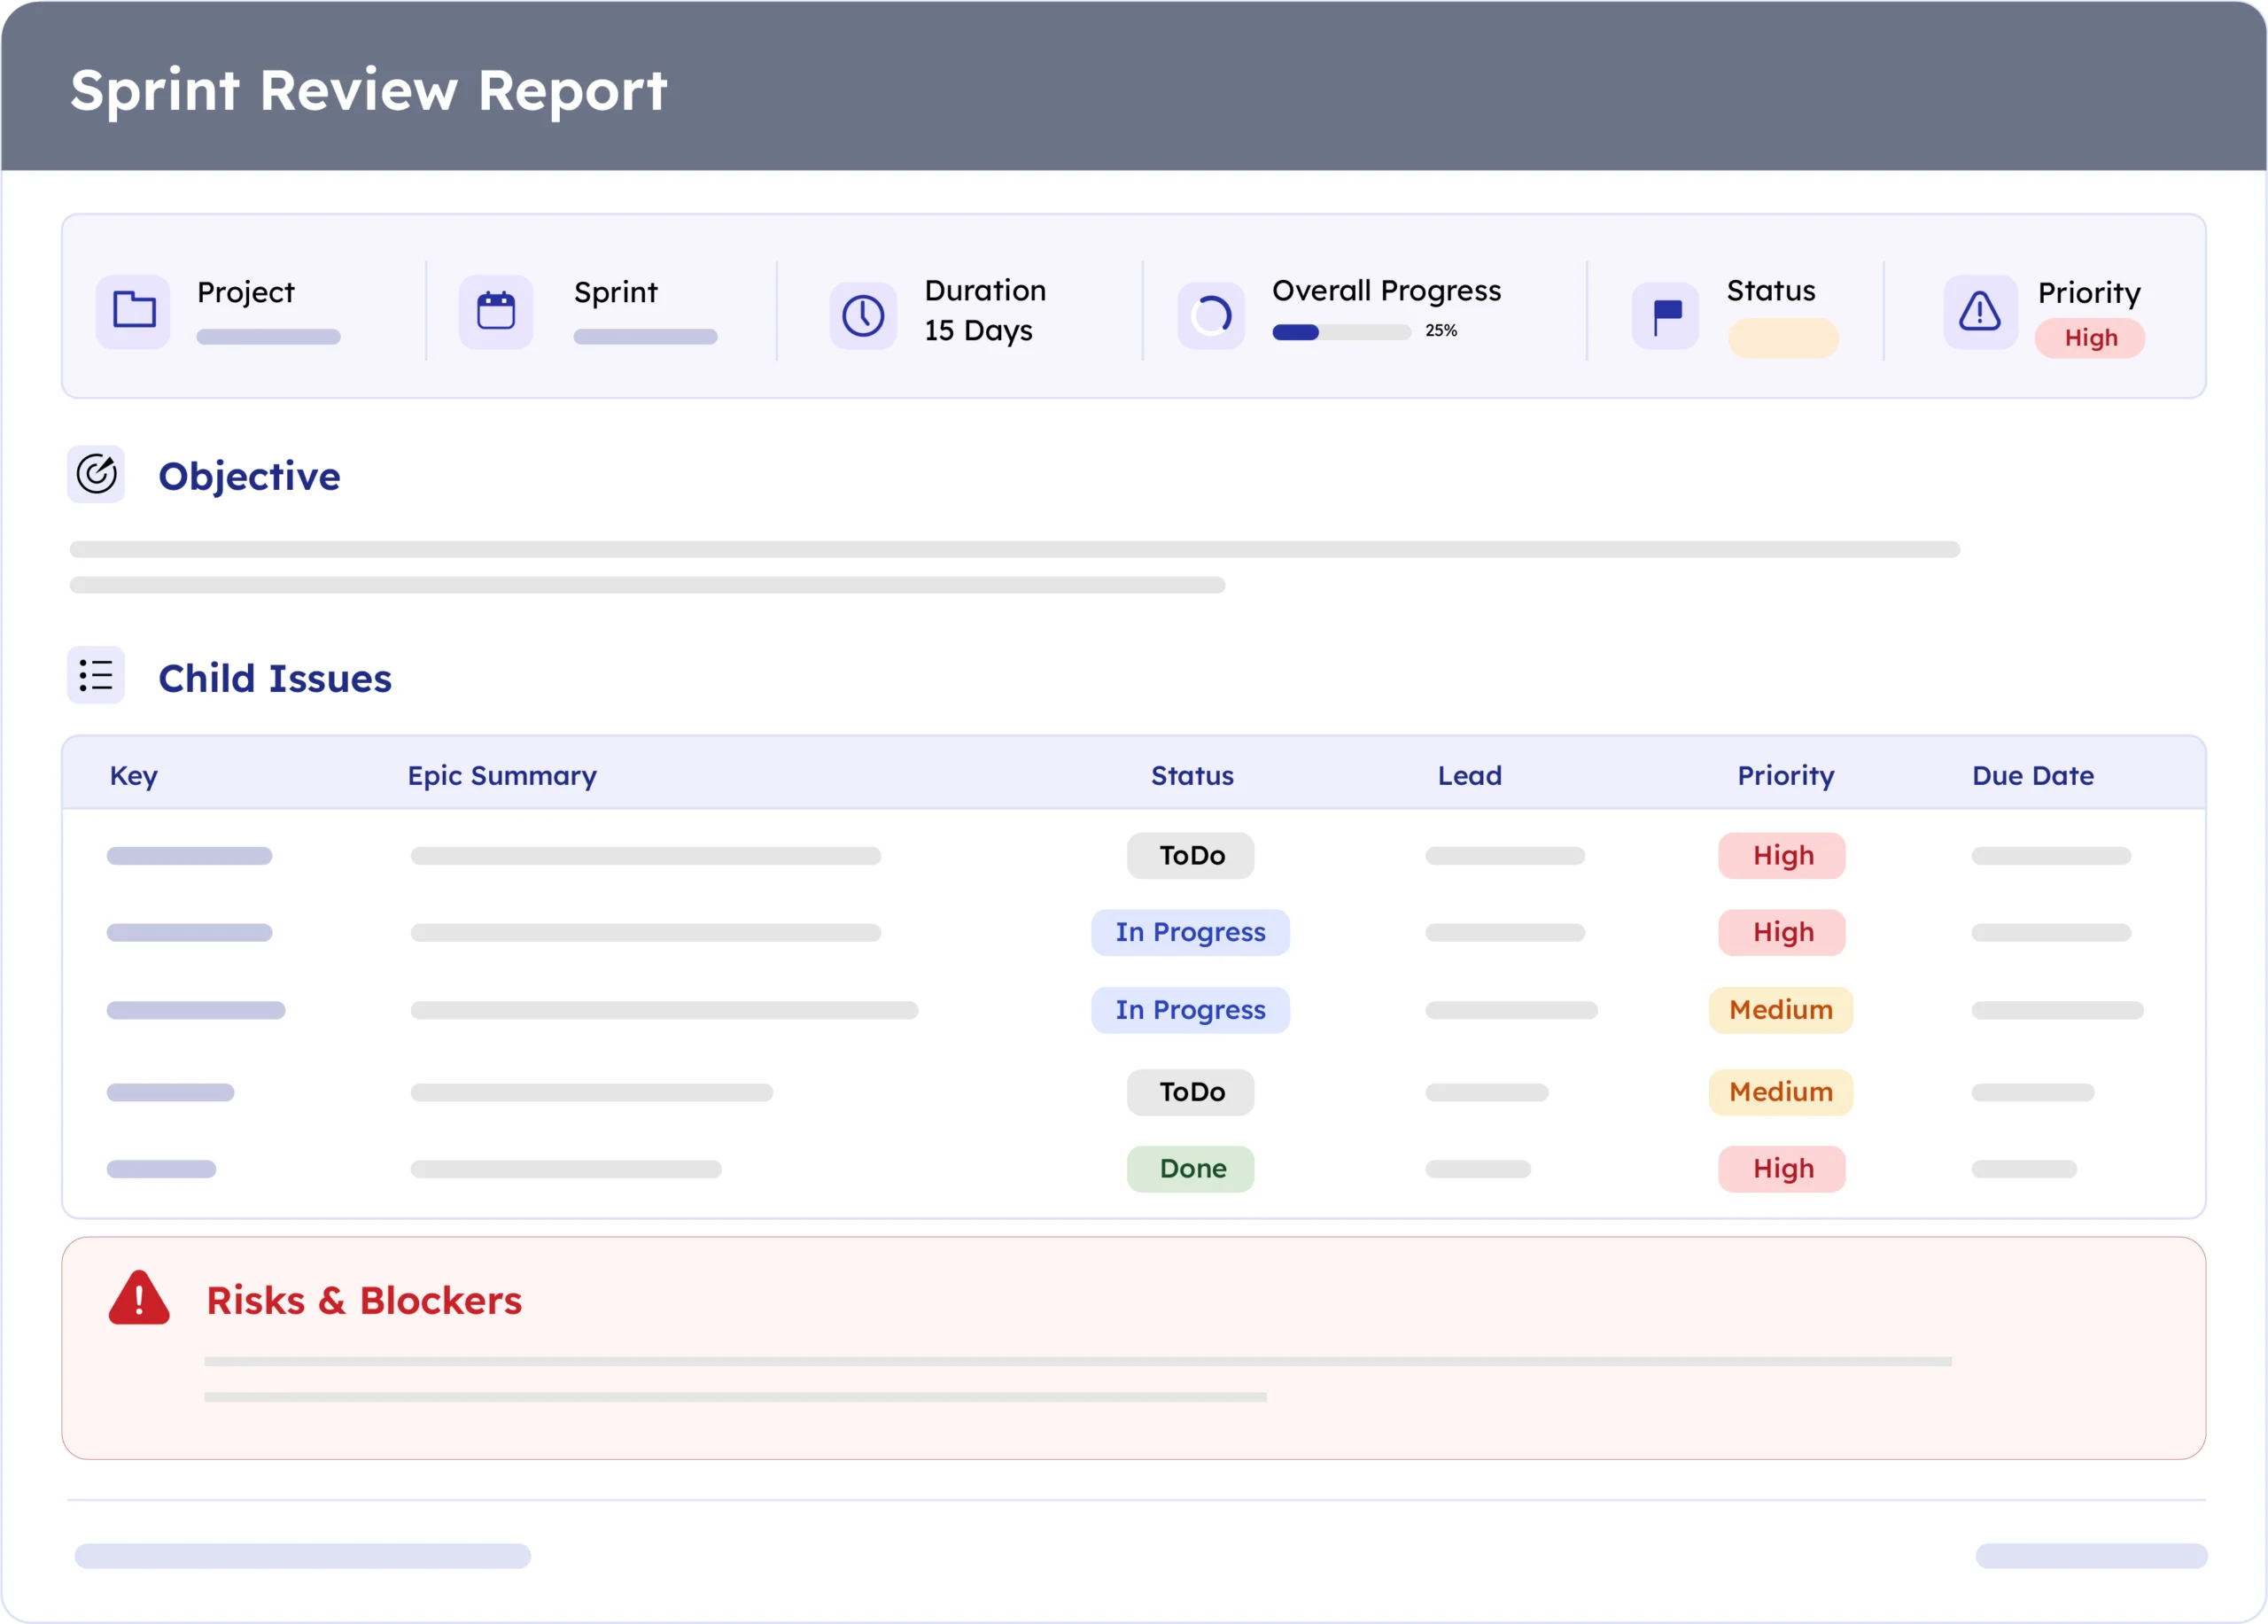This screenshot has height=1624, width=2268.
Task: Click the 25% progress label
Action: click(x=1441, y=331)
